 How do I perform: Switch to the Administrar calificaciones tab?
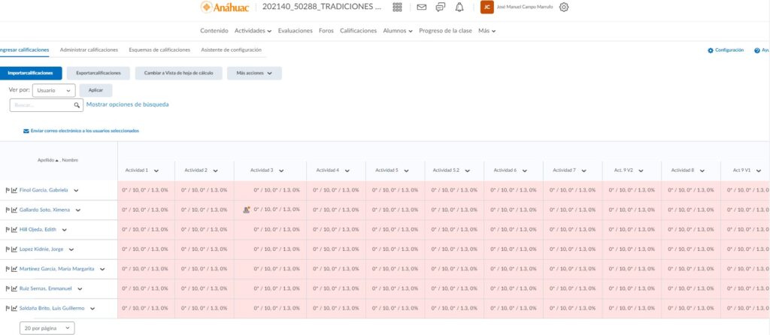pyautogui.click(x=89, y=50)
